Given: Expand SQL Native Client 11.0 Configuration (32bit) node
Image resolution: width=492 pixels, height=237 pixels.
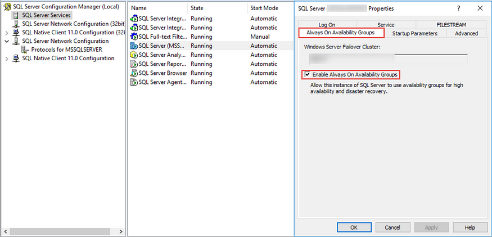Looking at the screenshot, I should tap(7, 33).
